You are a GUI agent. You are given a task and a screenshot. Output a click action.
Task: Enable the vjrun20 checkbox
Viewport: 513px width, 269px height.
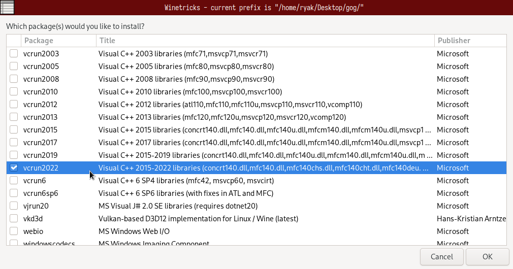[14, 206]
